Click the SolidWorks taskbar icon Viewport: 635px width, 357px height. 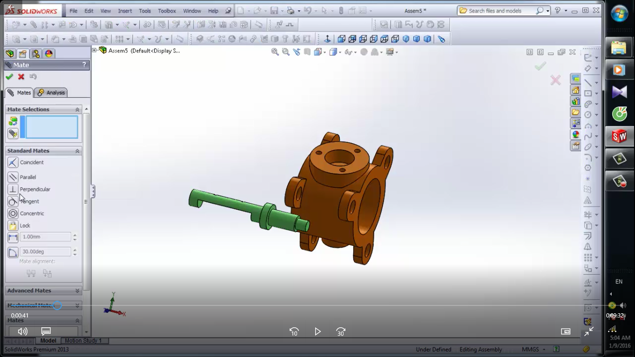[x=619, y=136]
